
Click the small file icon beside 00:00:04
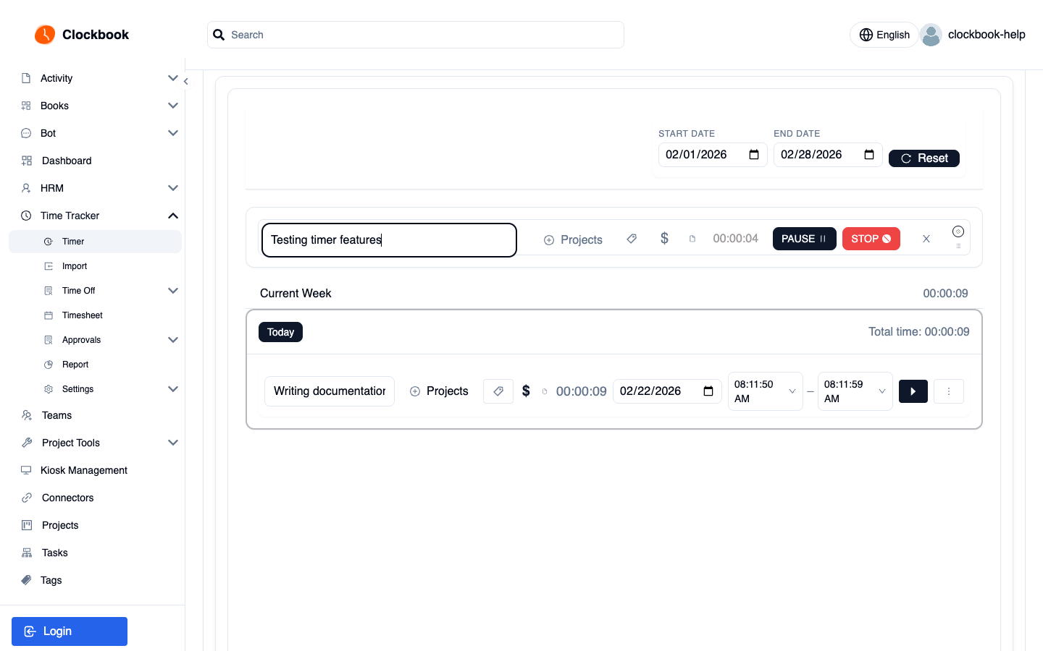pos(692,239)
